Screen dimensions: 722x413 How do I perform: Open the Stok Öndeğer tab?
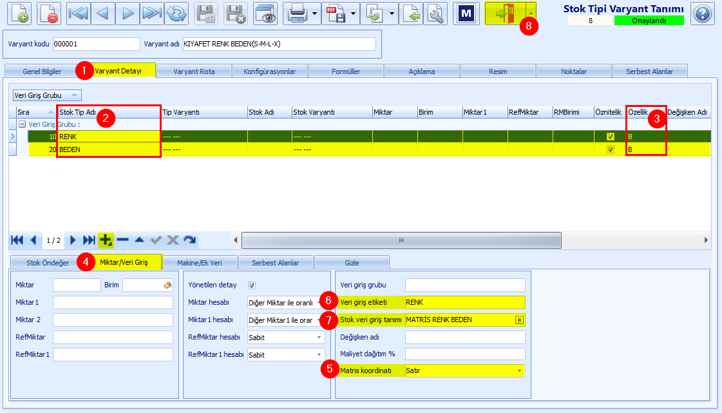(48, 263)
